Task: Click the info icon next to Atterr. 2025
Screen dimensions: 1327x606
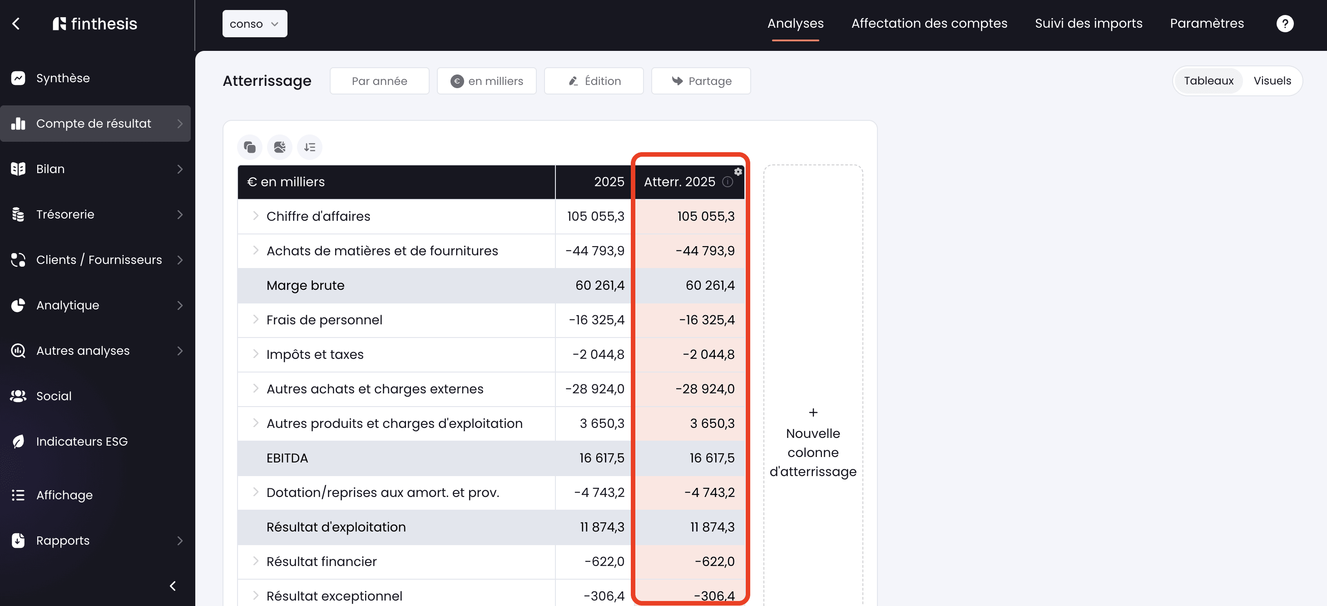Action: tap(728, 182)
